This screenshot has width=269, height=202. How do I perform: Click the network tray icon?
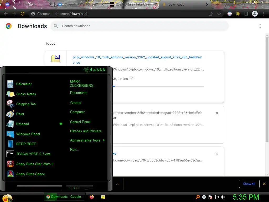tap(217, 197)
